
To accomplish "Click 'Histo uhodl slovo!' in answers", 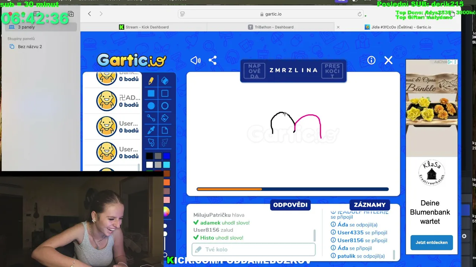I will click(x=218, y=238).
